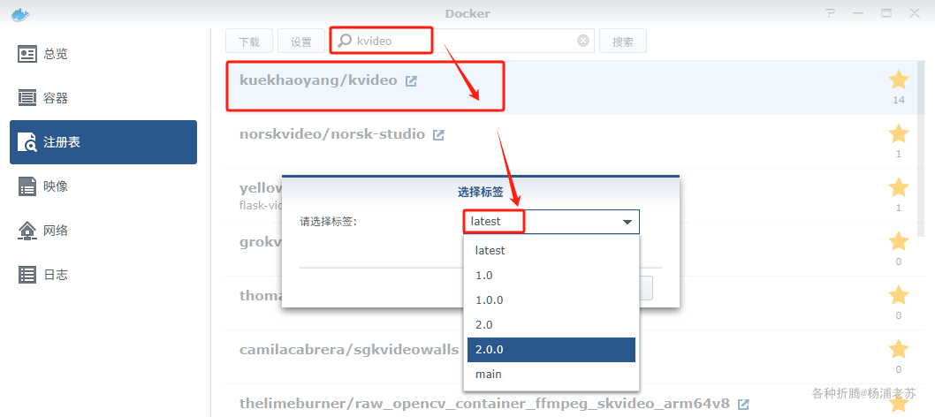Clear the search box with the X icon

point(583,41)
